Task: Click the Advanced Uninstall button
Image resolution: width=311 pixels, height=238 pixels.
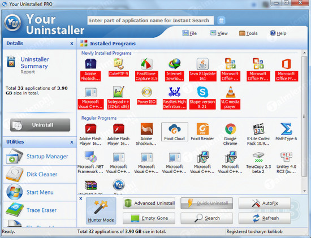Action: (x=149, y=203)
